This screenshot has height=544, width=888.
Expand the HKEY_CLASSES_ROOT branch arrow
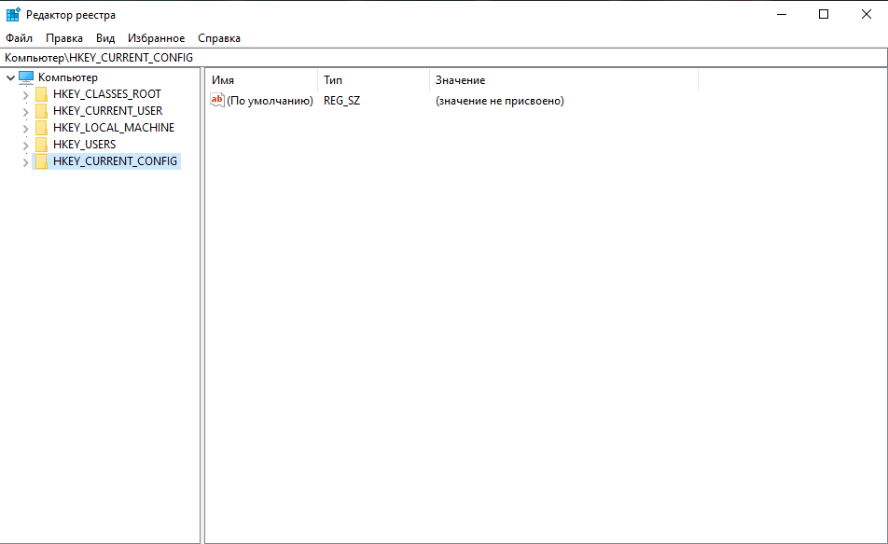point(25,95)
